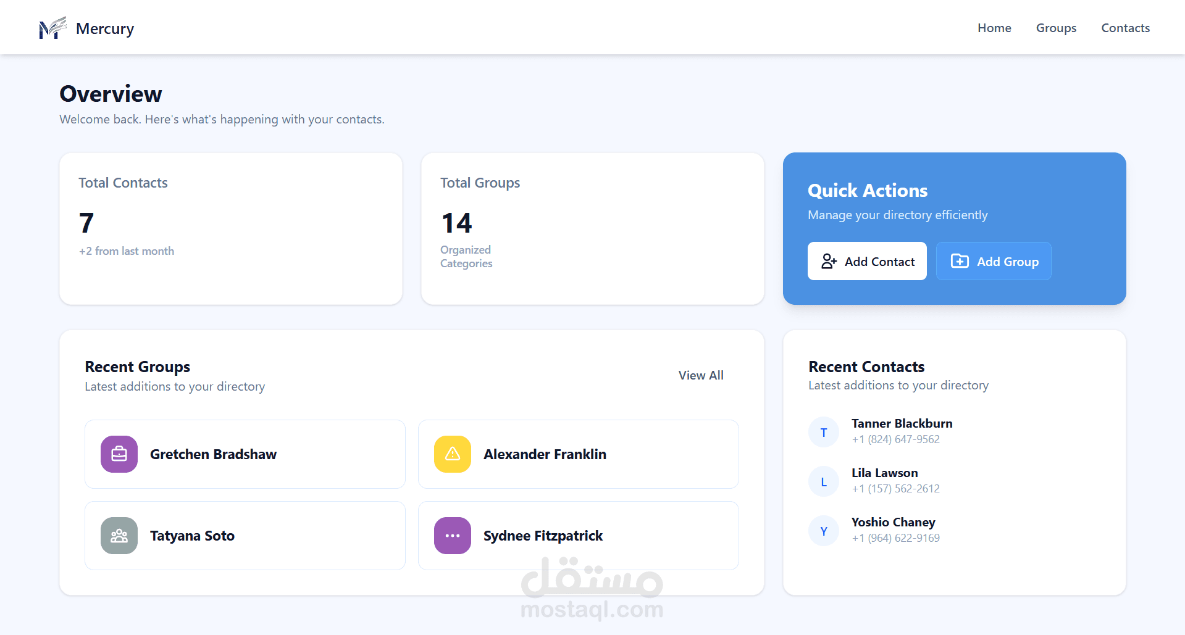Open the Alexander Franklin group card
This screenshot has width=1185, height=635.
tap(579, 454)
